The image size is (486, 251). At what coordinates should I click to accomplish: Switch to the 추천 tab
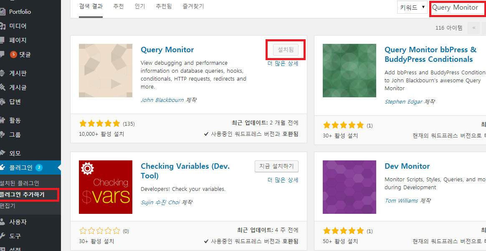[119, 6]
